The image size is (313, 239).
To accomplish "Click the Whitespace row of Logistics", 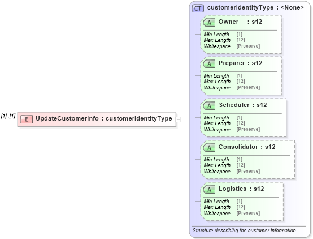I will [232, 213].
